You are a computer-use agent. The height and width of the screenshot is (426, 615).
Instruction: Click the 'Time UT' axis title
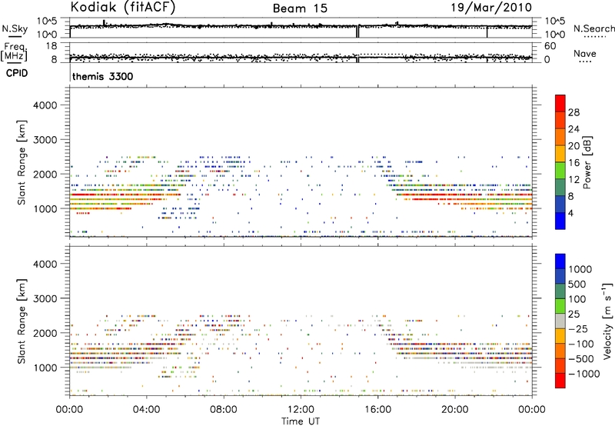click(301, 421)
